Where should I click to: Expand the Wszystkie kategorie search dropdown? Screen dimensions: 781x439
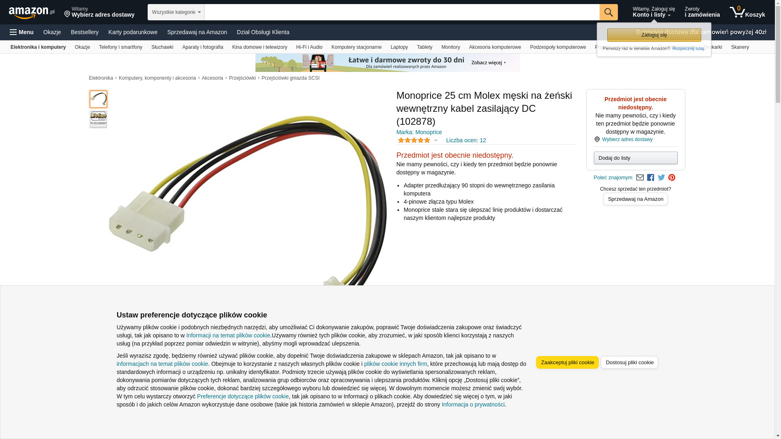point(176,12)
